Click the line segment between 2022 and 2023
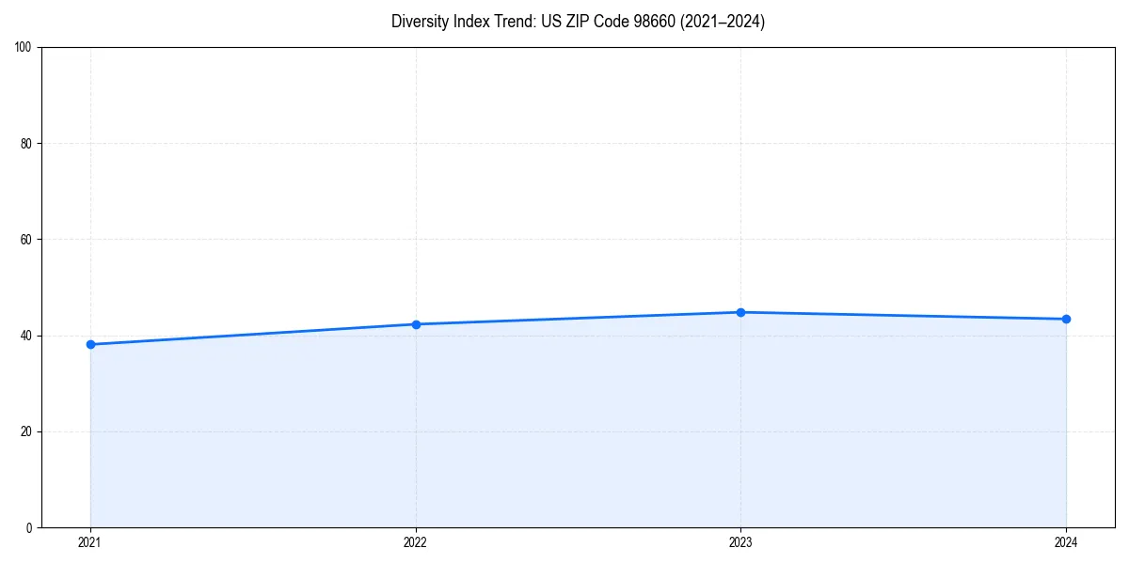This screenshot has height=564, width=1129. 579,317
